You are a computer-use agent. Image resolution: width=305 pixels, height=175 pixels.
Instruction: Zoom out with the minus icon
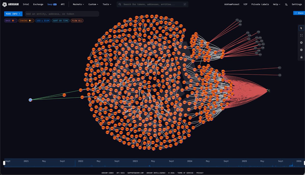point(301,50)
